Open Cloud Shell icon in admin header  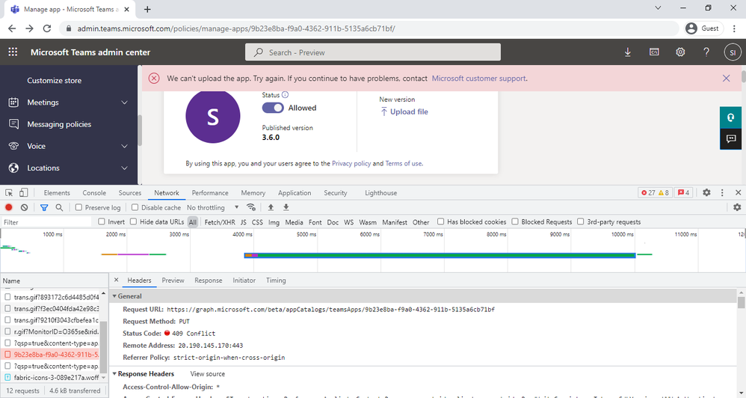click(654, 52)
